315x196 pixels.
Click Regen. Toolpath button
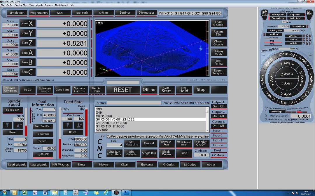point(218,72)
